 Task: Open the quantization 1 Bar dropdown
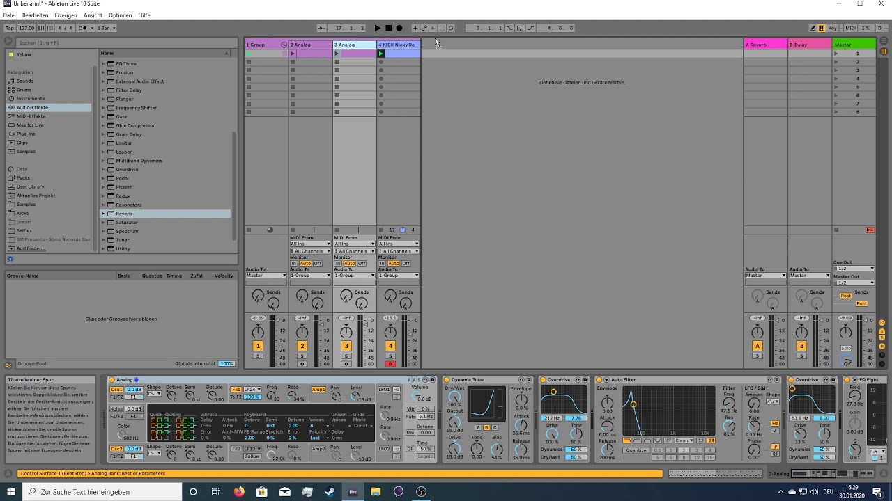(106, 28)
